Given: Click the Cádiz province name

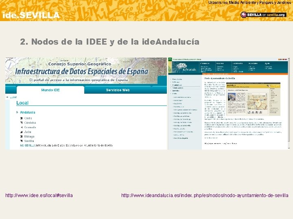Looking at the screenshot, I should point(28,118).
